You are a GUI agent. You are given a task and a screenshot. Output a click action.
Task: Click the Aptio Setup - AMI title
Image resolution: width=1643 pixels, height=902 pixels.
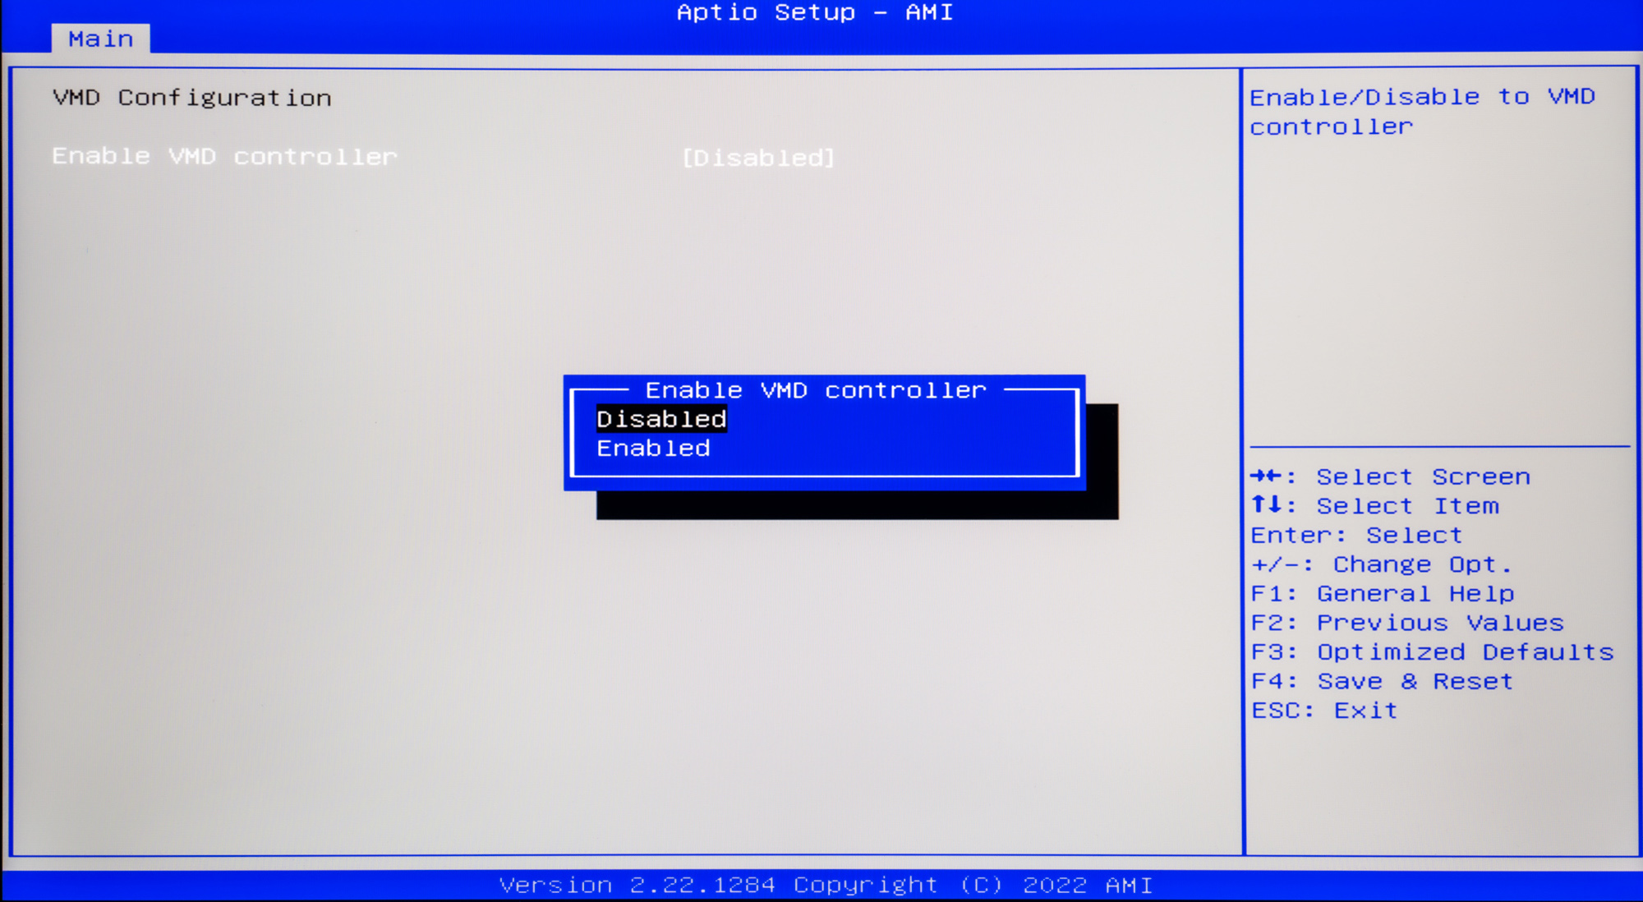click(x=814, y=12)
